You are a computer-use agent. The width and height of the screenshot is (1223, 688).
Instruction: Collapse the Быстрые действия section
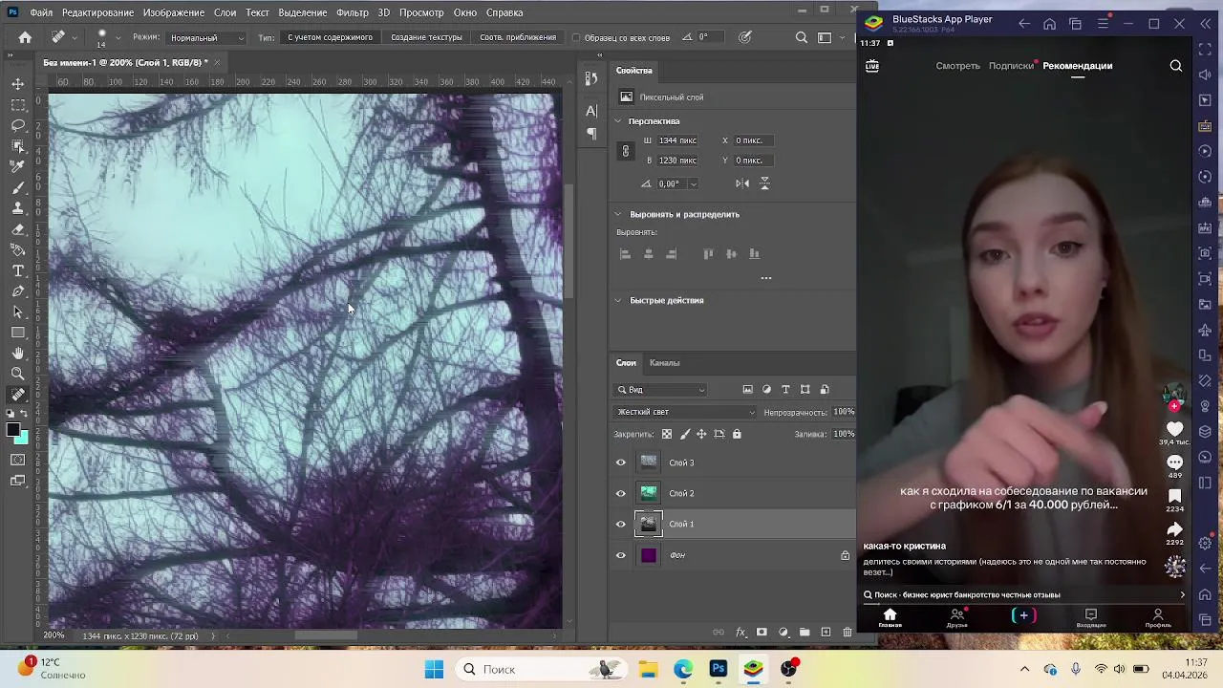pos(618,300)
